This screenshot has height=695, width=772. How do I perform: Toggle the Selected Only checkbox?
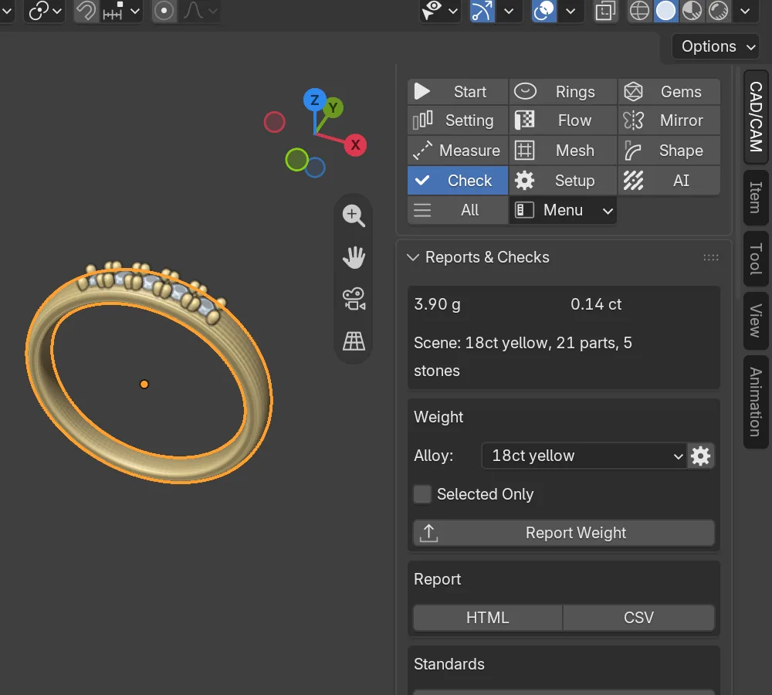(422, 493)
